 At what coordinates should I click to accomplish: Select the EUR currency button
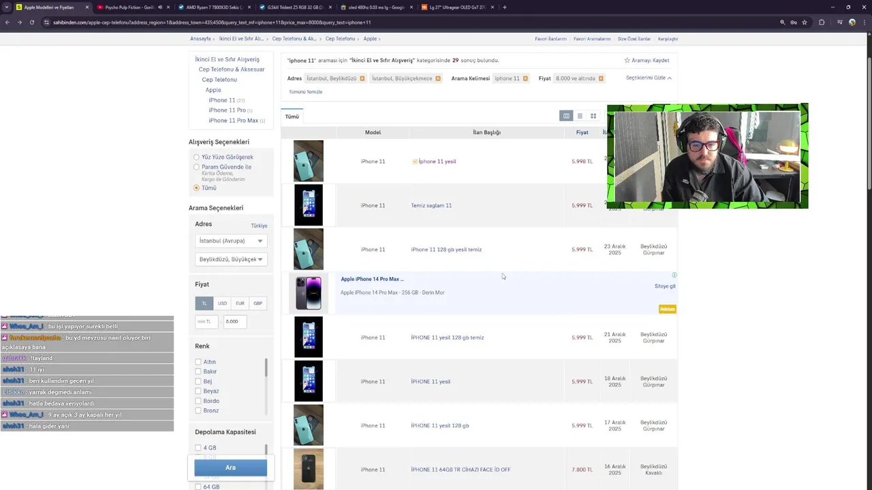(x=240, y=303)
